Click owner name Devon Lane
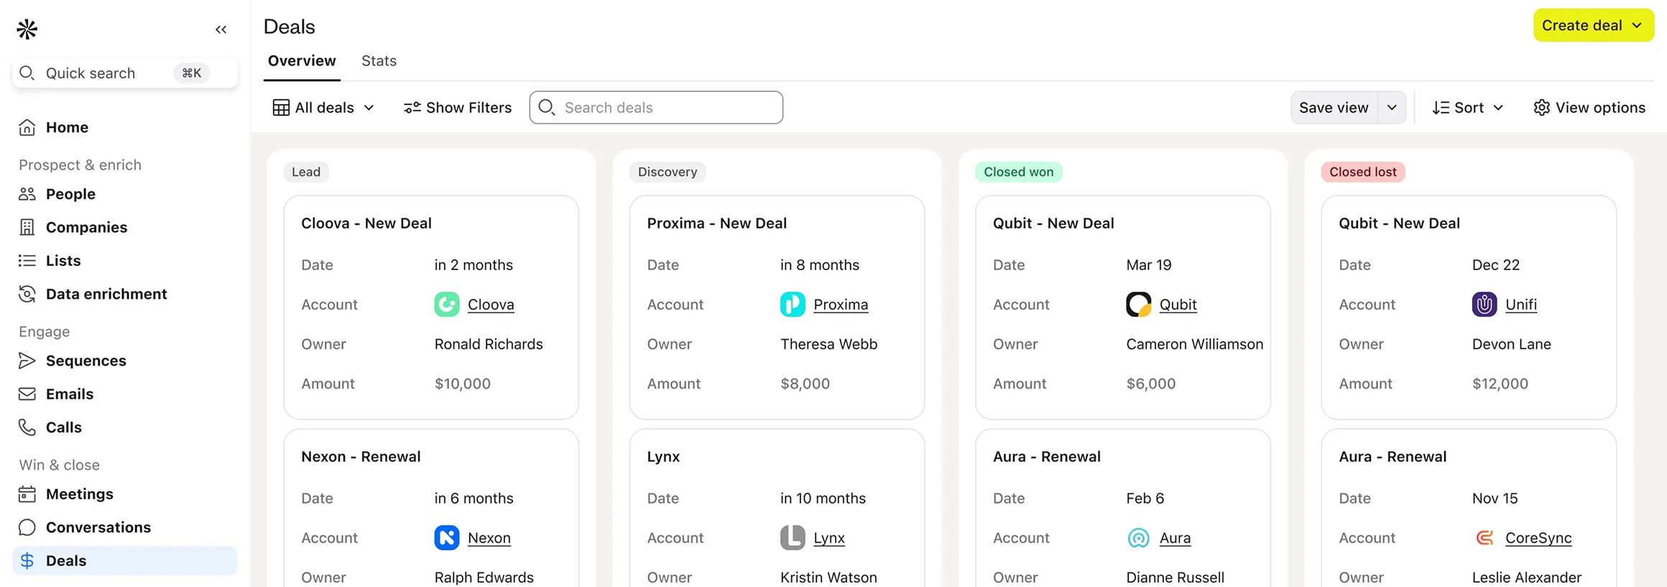This screenshot has height=587, width=1667. (1512, 344)
